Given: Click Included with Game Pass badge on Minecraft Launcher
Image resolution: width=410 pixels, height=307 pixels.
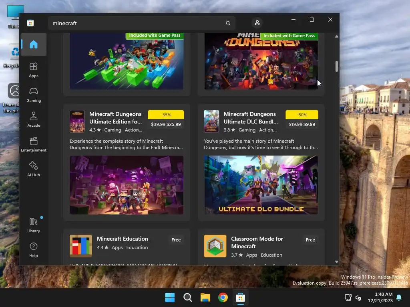Looking at the screenshot, I should click(x=155, y=36).
